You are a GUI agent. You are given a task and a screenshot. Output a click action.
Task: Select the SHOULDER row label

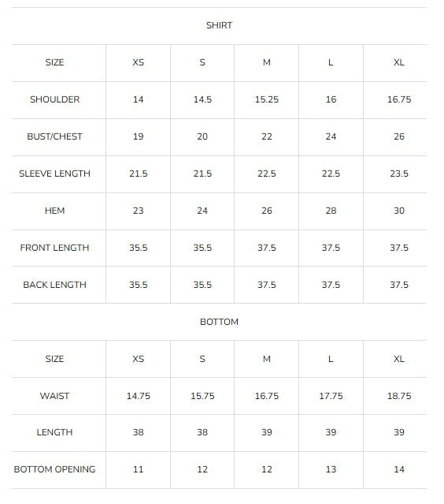tap(55, 99)
